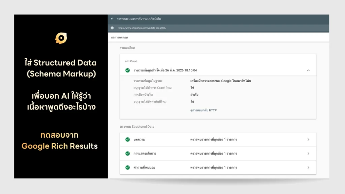This screenshot has height=194, width=345.
Task: Click the green check icon beside บทความ
Action: [127, 139]
